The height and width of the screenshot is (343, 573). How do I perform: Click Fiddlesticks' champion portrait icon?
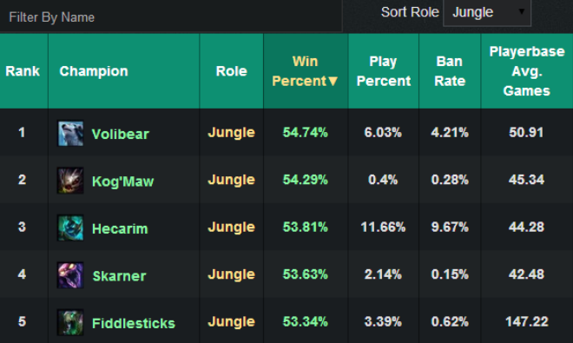click(x=70, y=322)
